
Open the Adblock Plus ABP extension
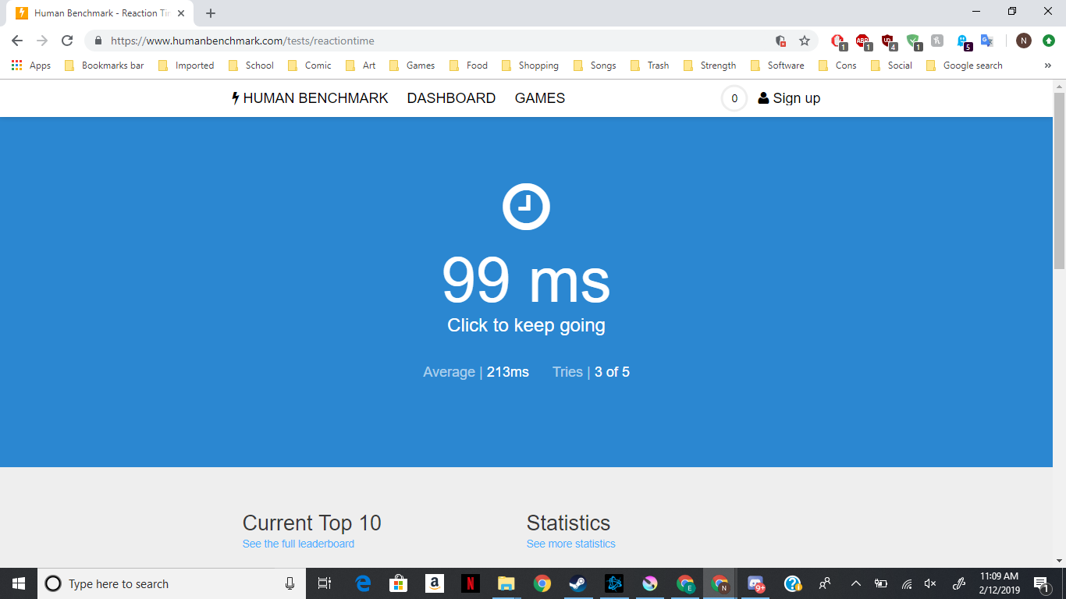coord(863,41)
